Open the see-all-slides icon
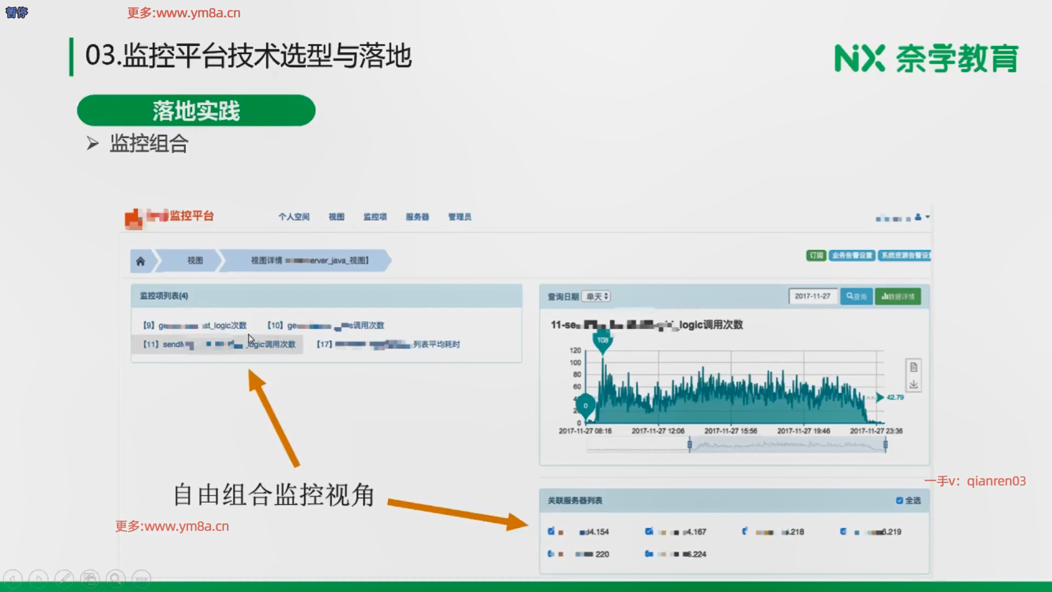Viewport: 1052px width, 592px height. point(90,579)
